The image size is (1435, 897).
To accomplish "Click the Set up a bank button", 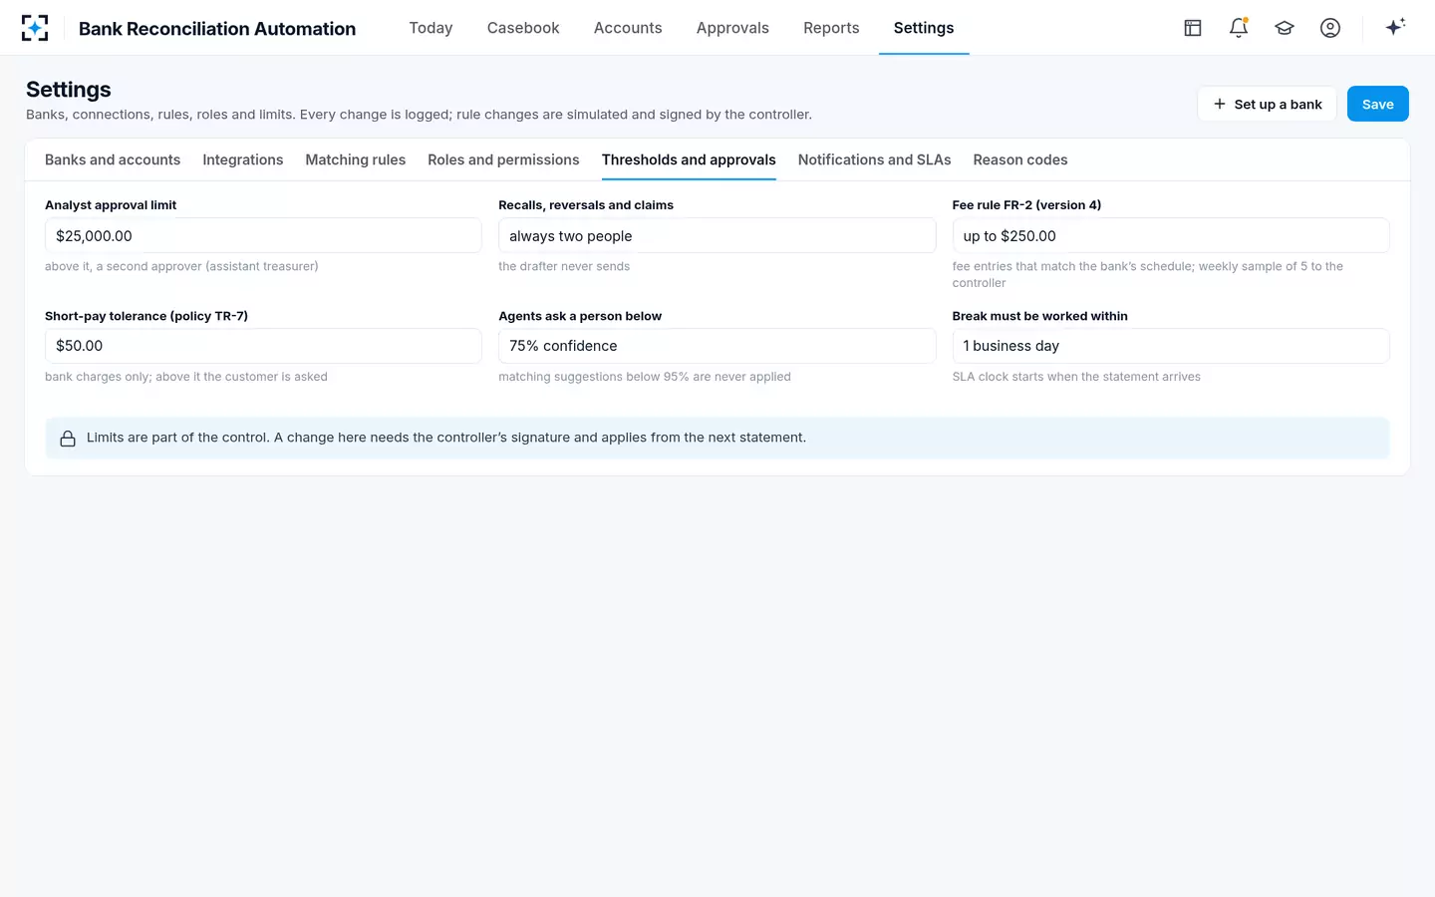I will pos(1267,104).
